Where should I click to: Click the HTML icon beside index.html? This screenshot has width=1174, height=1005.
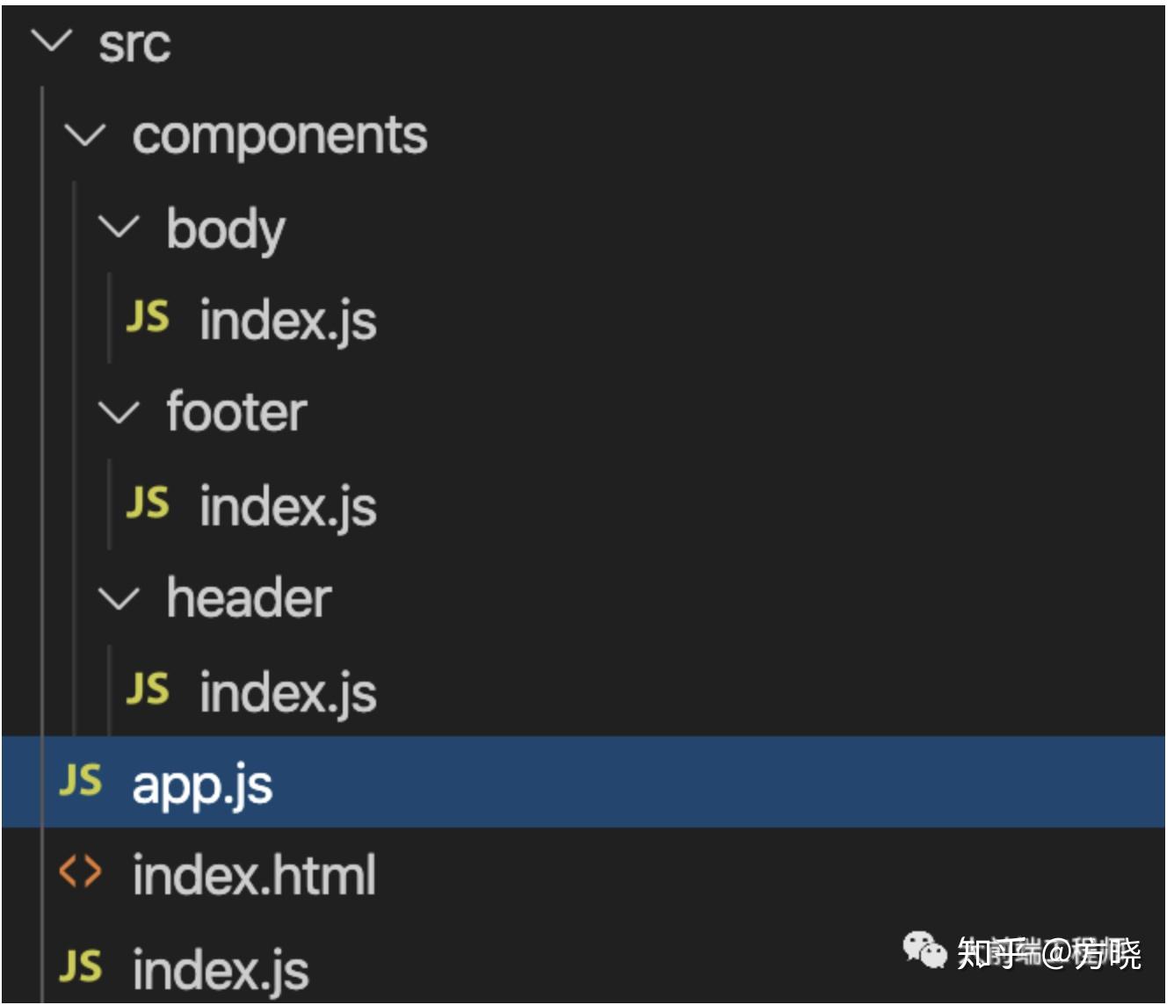point(80,872)
